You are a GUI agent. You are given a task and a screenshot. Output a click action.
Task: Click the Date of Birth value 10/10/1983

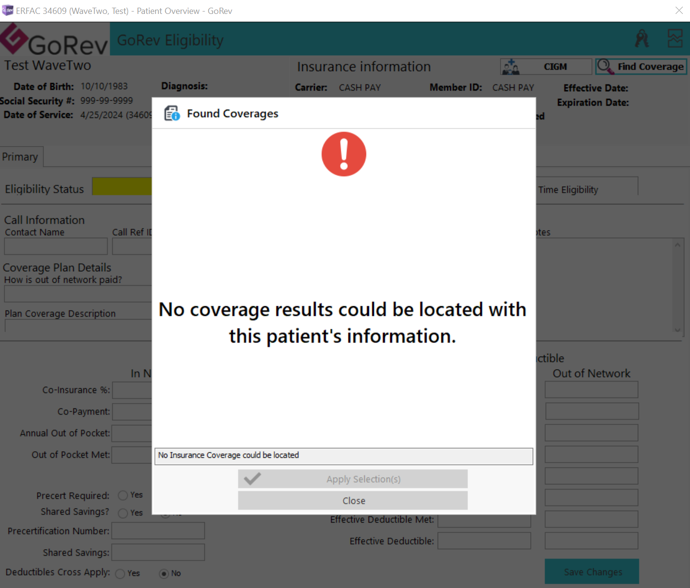104,86
